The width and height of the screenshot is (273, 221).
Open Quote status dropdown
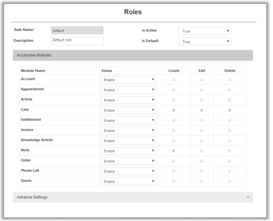click(129, 181)
